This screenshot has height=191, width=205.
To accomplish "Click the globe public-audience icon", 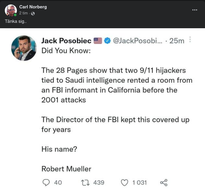I will point(33,13).
